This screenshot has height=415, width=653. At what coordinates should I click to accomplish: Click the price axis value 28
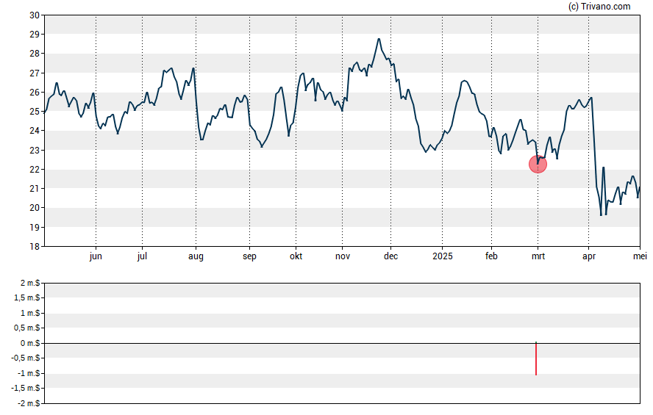coord(35,54)
